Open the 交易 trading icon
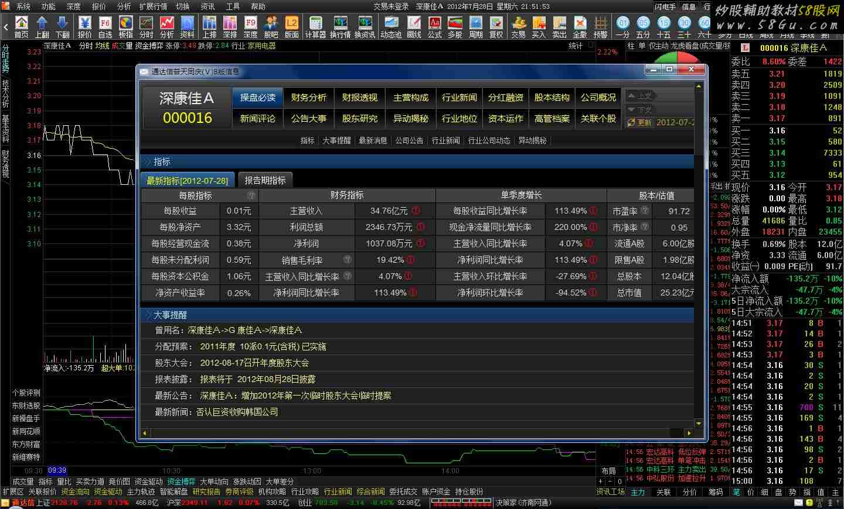This screenshot has height=509, width=844. 519,27
